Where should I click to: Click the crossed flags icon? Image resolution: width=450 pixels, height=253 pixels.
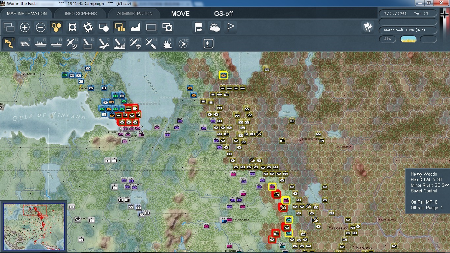point(367,27)
